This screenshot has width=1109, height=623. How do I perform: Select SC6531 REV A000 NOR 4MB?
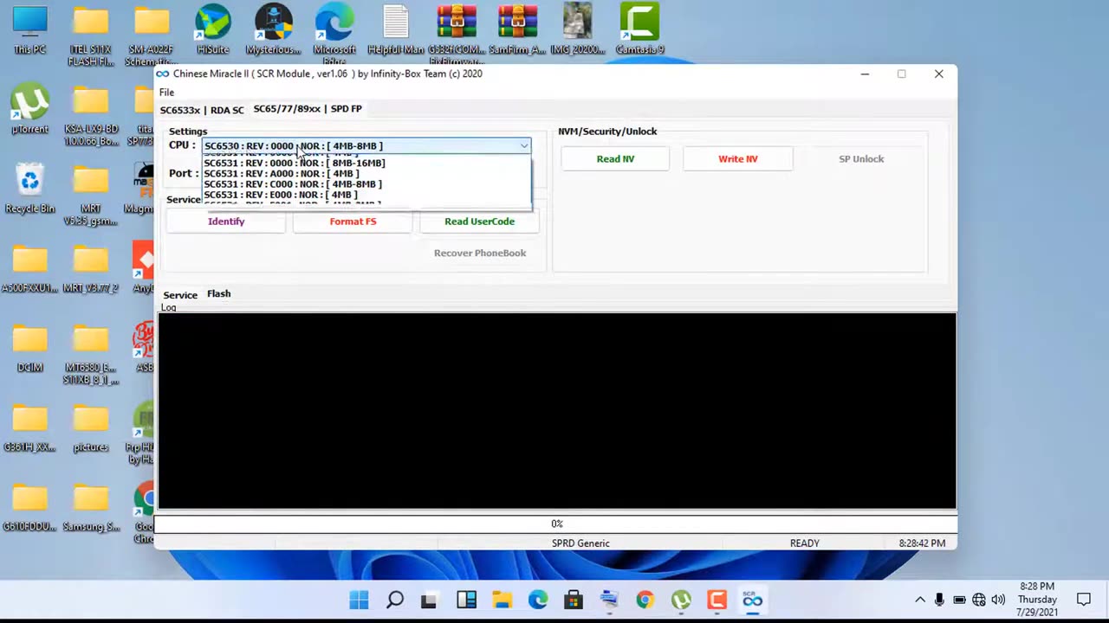pyautogui.click(x=366, y=173)
